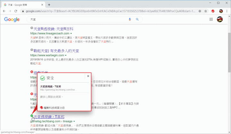Open the Google account avatar
Screen dimensions: 231x134
pos(220,19)
